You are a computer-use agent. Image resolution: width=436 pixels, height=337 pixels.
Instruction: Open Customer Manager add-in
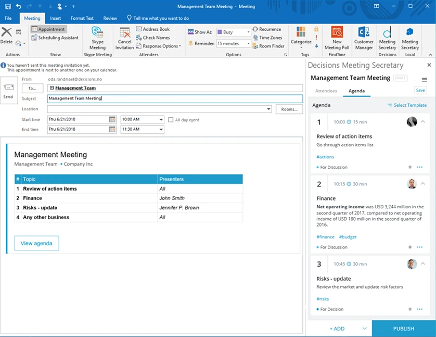[x=364, y=39]
